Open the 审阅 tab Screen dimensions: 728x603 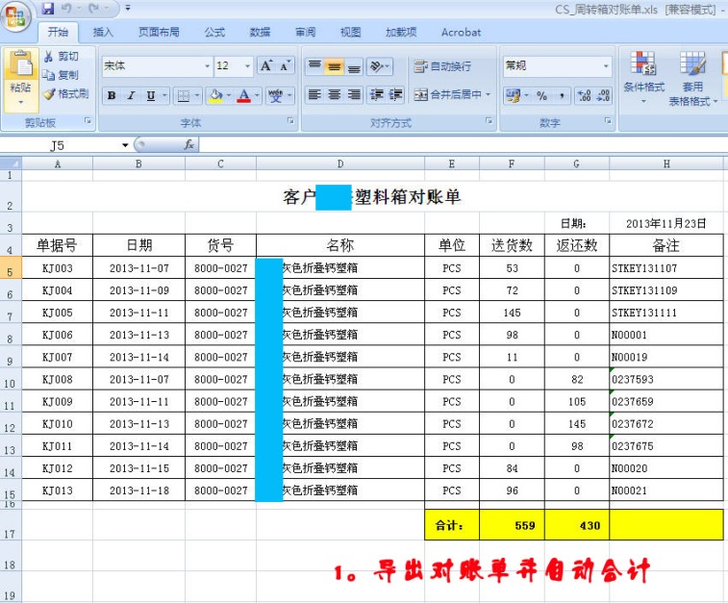(305, 32)
